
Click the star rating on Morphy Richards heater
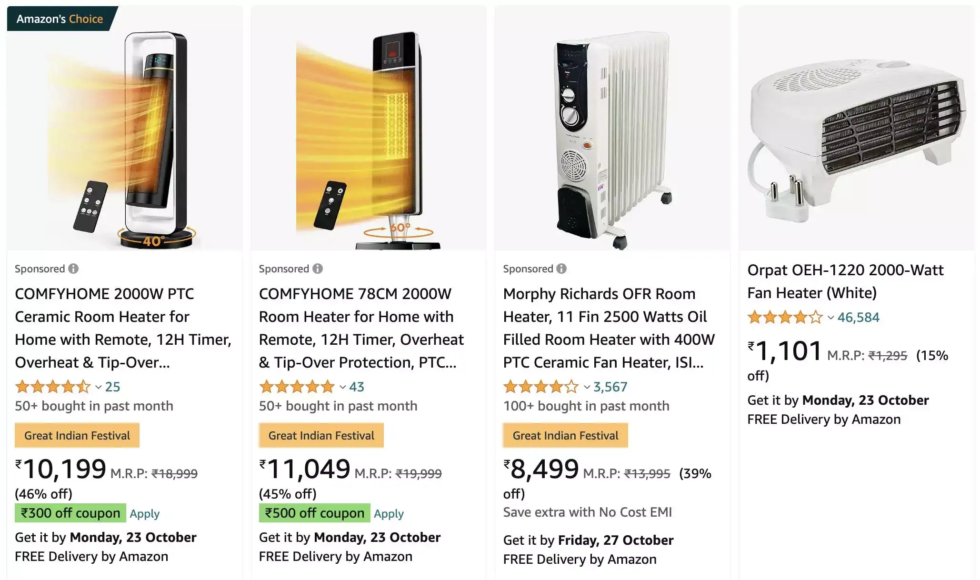coord(540,387)
